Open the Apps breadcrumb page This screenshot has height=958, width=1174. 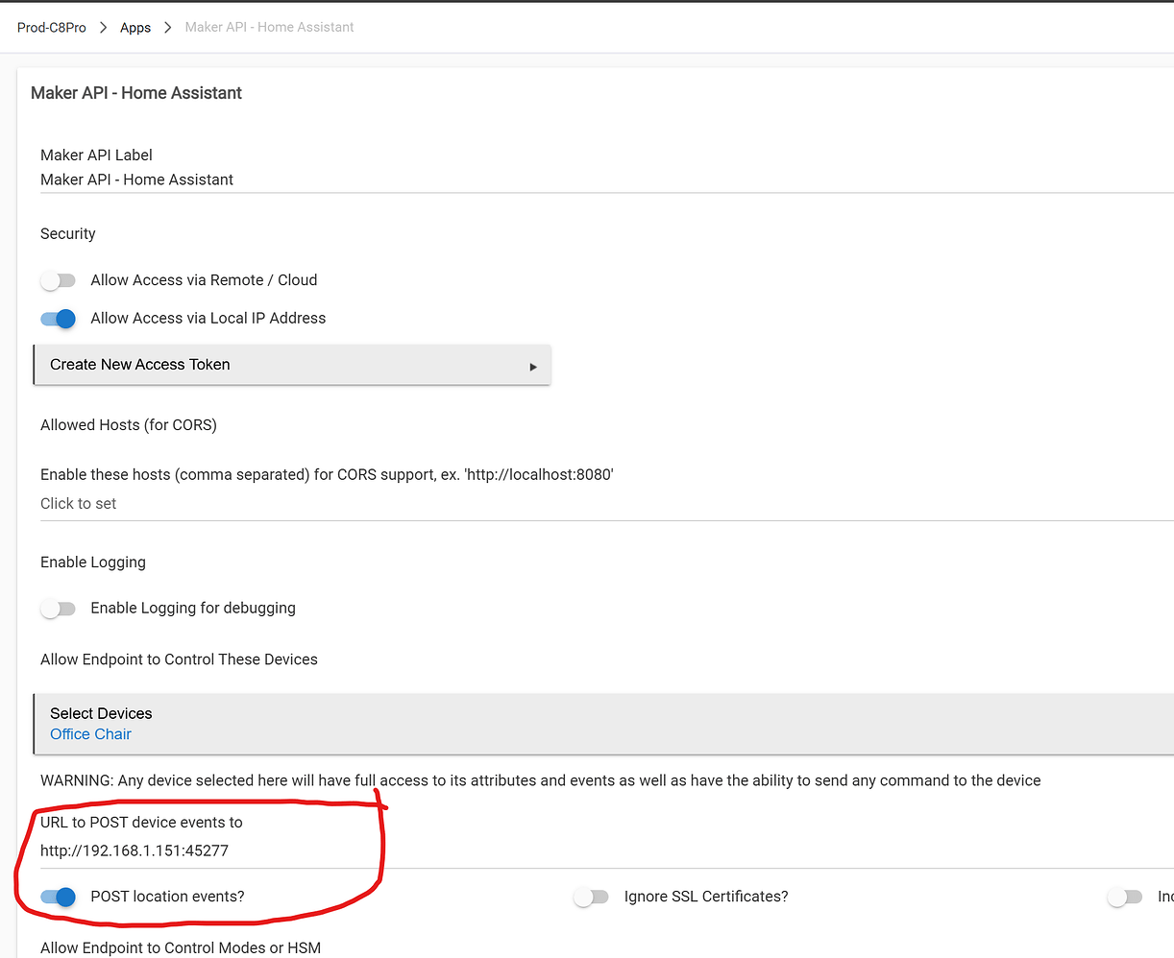click(x=135, y=27)
